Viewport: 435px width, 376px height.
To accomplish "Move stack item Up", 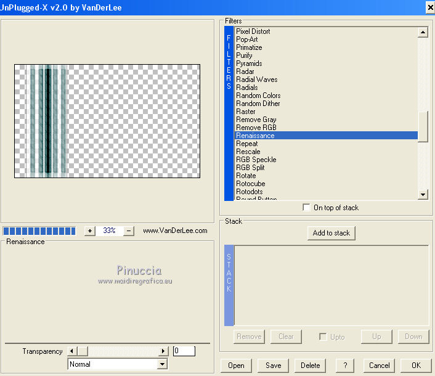I will click(x=376, y=337).
